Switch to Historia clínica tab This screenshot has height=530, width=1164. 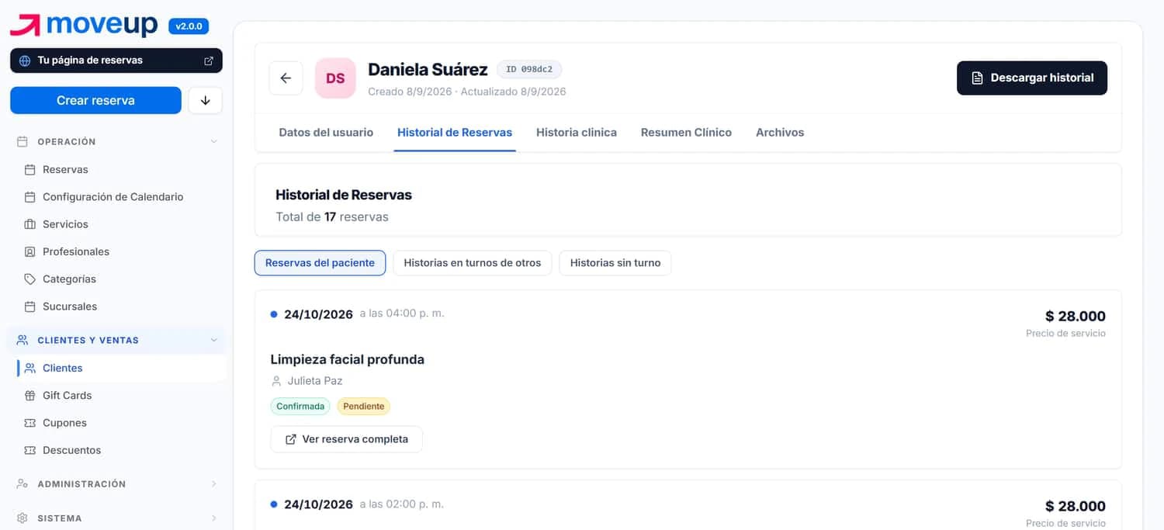click(577, 133)
